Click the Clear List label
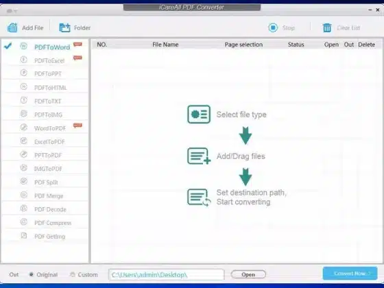 (348, 28)
